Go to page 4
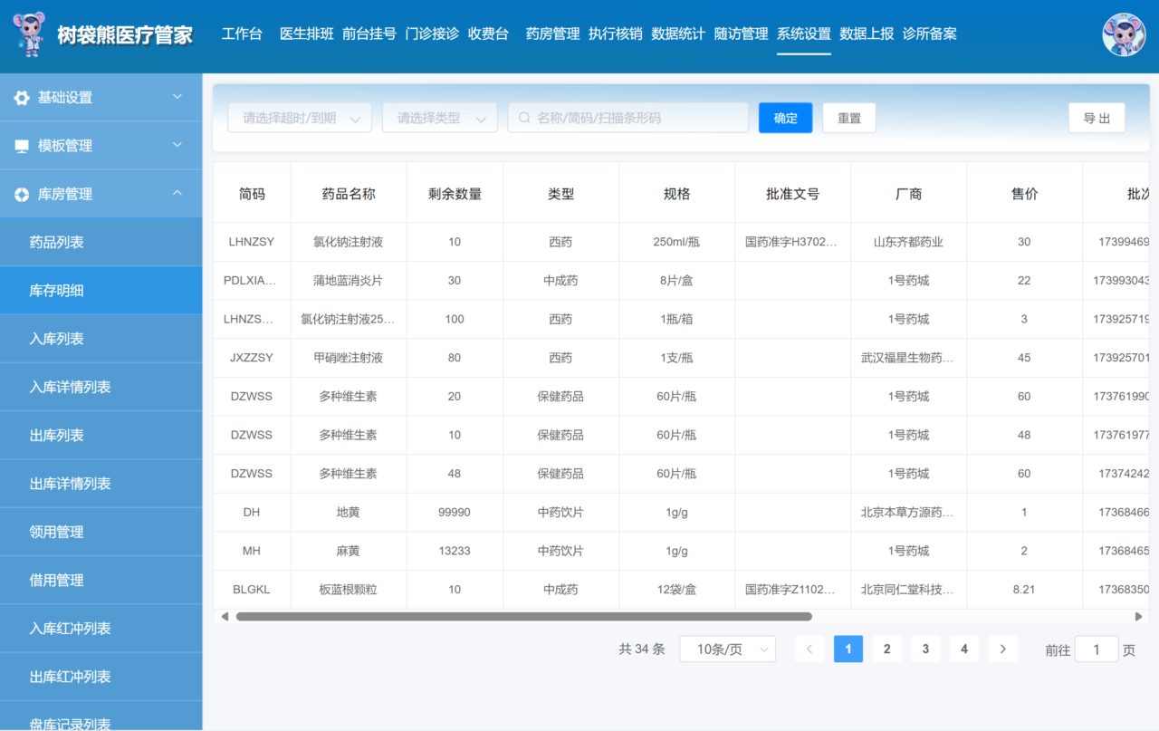 coord(964,649)
